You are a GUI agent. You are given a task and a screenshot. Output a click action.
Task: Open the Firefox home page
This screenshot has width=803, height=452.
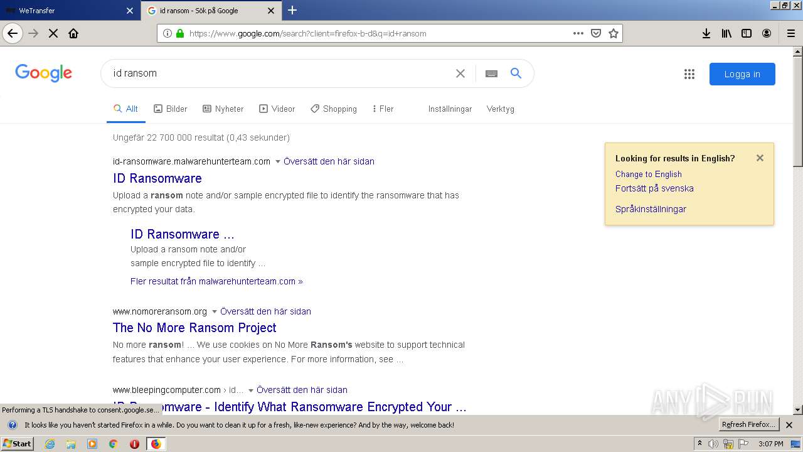click(x=73, y=33)
